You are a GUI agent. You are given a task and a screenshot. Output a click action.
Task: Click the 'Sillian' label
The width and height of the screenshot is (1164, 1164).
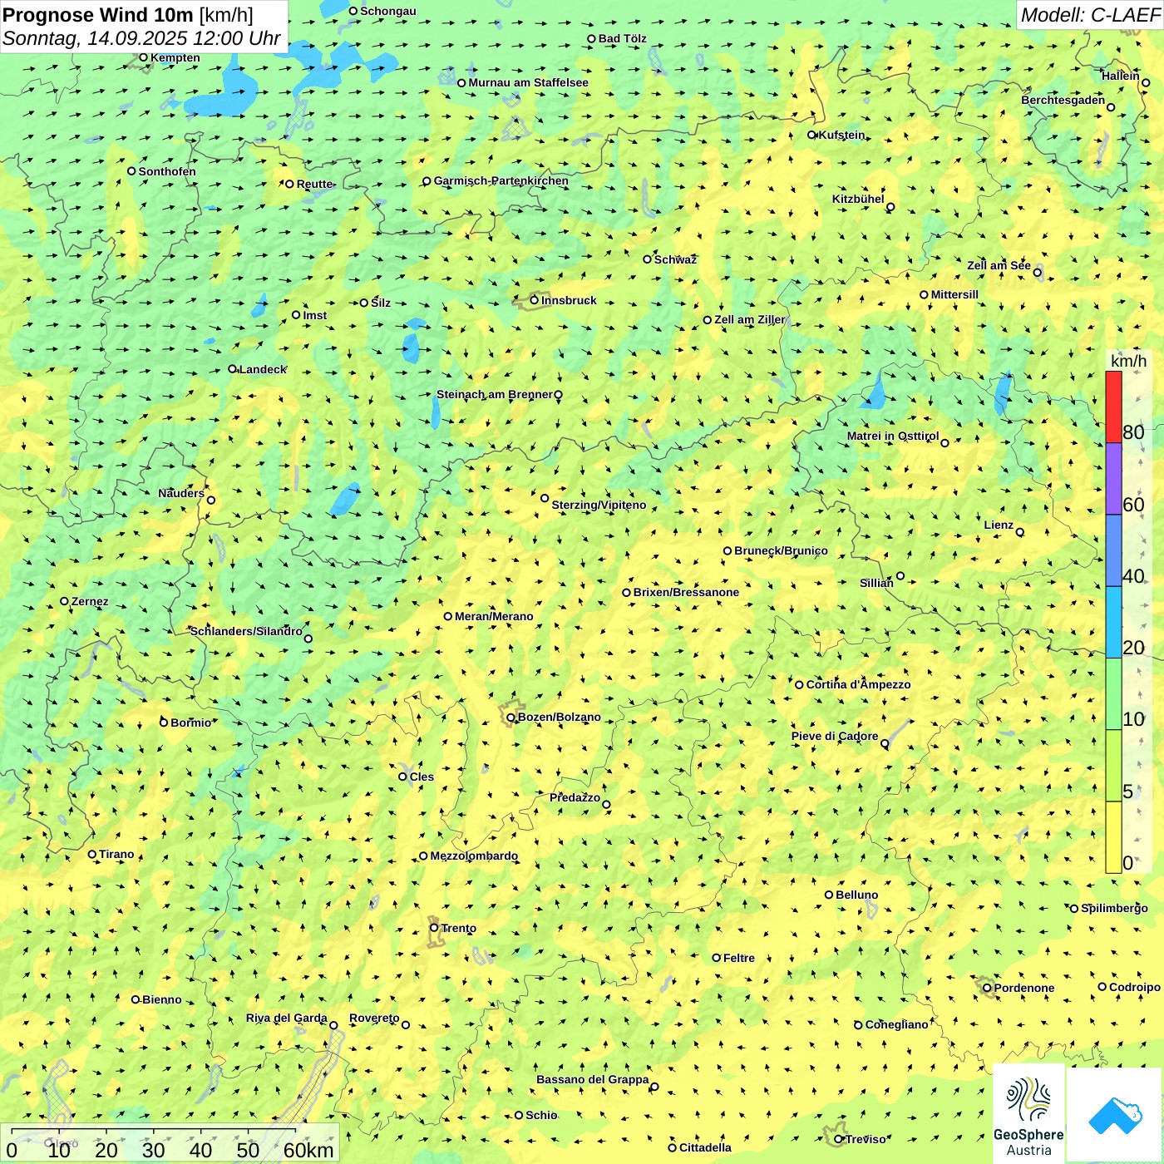876,583
